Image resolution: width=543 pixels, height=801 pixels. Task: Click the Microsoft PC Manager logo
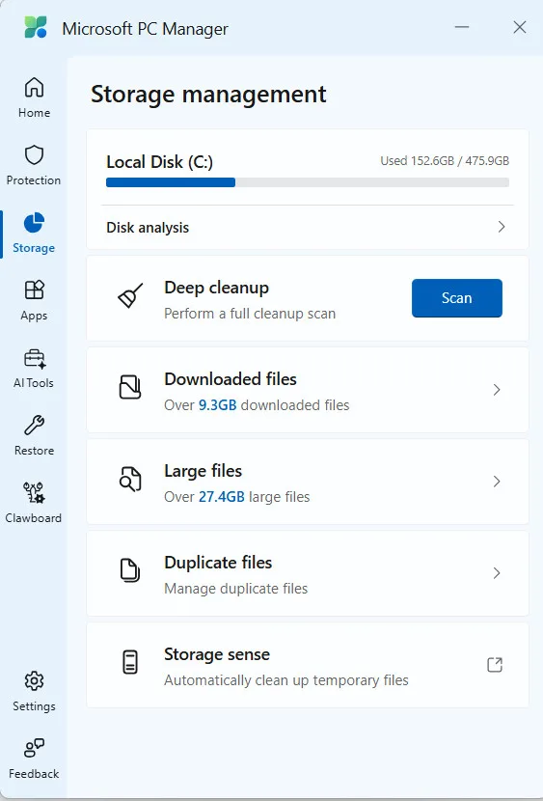coord(36,27)
